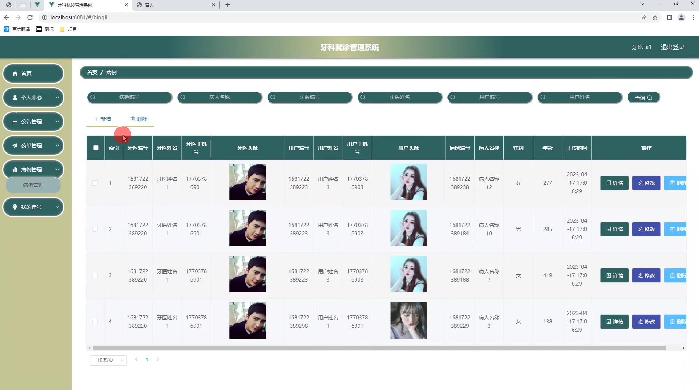
Task: Check the checkbox for row 2
Action: (x=95, y=229)
